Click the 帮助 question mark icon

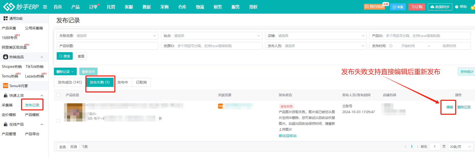click(457, 7)
